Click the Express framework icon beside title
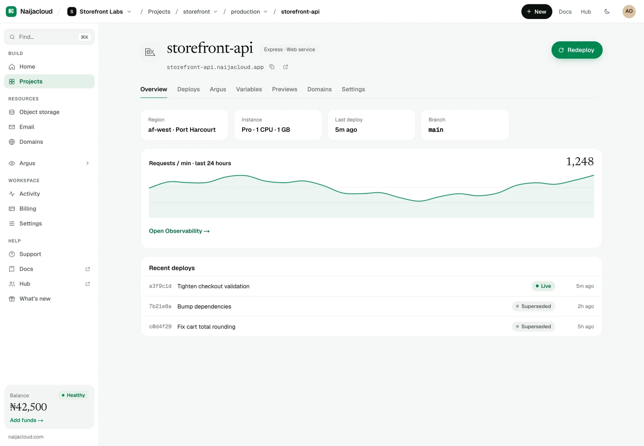The width and height of the screenshot is (644, 446). (x=150, y=52)
